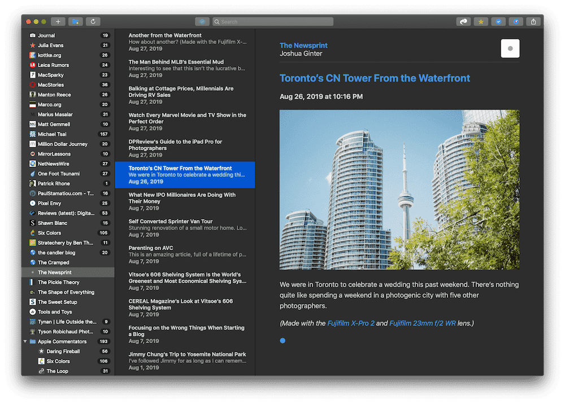Image resolution: width=565 pixels, height=404 pixels.
Task: Open The Newsprint link in article header
Action: (x=303, y=45)
